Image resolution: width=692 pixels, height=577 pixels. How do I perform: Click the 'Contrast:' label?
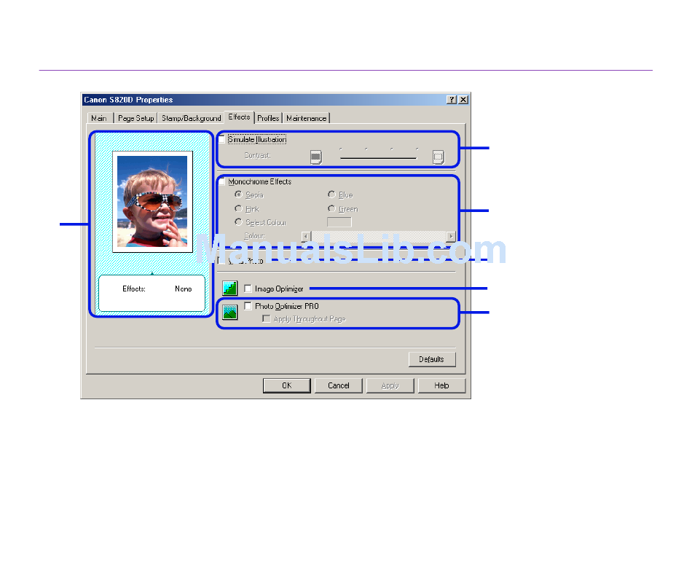tap(258, 155)
